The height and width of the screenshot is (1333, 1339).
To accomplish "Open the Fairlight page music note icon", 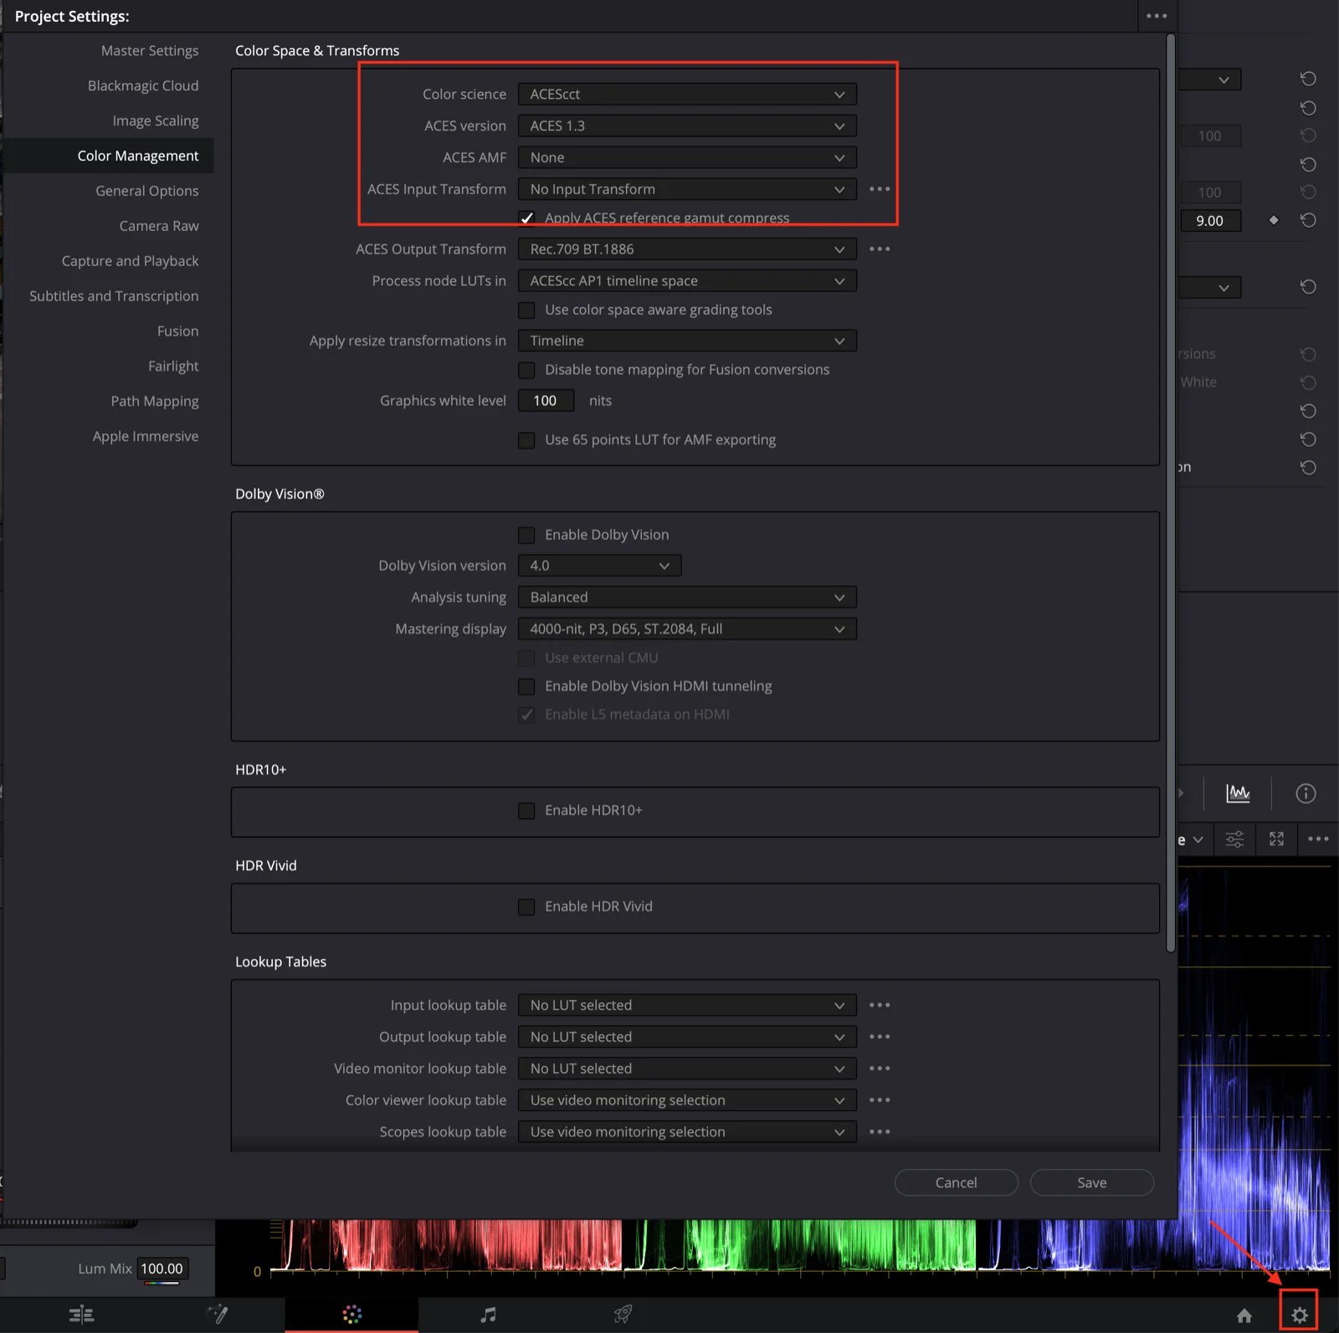I will coord(489,1315).
